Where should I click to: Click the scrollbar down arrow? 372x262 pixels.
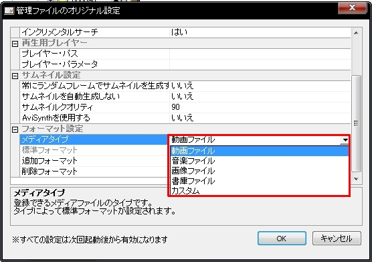coord(356,179)
